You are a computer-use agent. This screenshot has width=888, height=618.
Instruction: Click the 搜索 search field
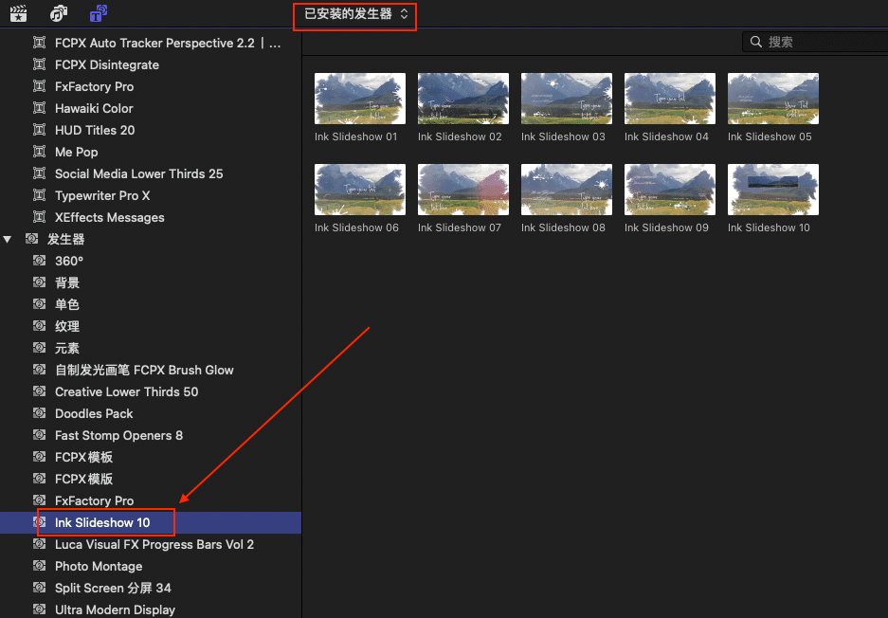tap(816, 42)
